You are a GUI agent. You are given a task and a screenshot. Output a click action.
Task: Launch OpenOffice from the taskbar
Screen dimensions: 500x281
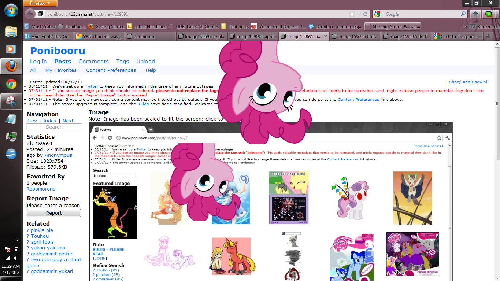point(11,154)
